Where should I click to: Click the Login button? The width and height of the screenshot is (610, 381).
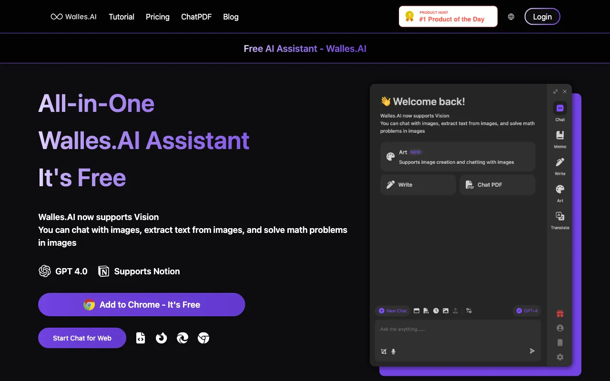tap(542, 17)
